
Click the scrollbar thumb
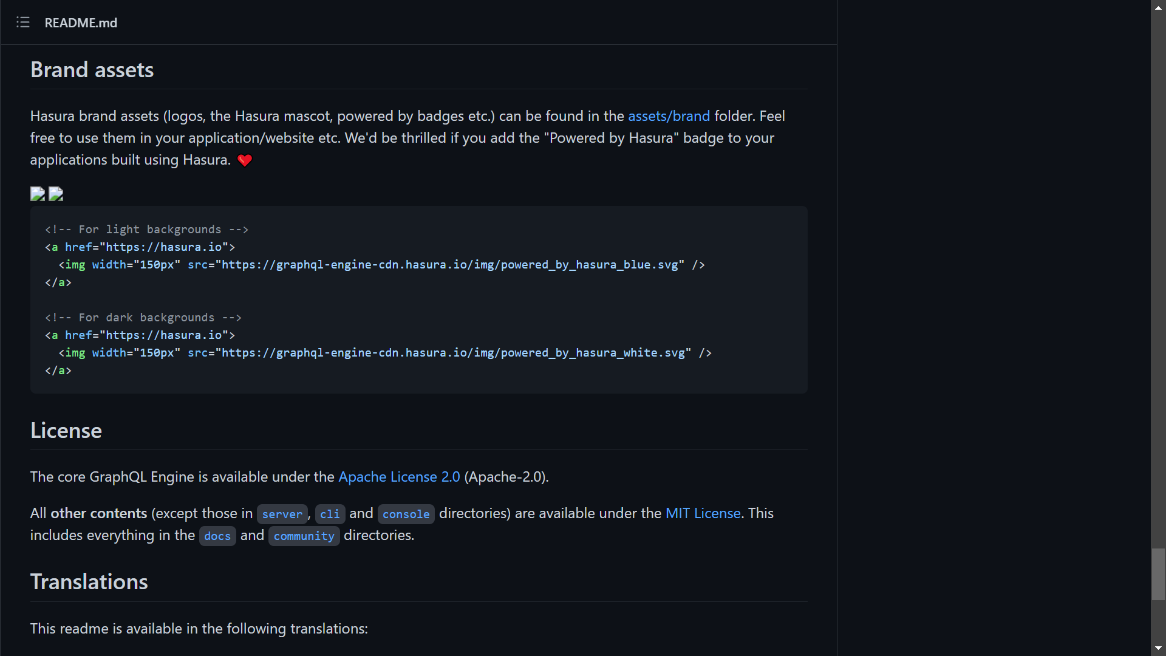(1157, 574)
